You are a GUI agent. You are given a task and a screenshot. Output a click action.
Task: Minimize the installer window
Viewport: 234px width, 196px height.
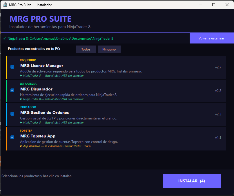click(201, 5)
